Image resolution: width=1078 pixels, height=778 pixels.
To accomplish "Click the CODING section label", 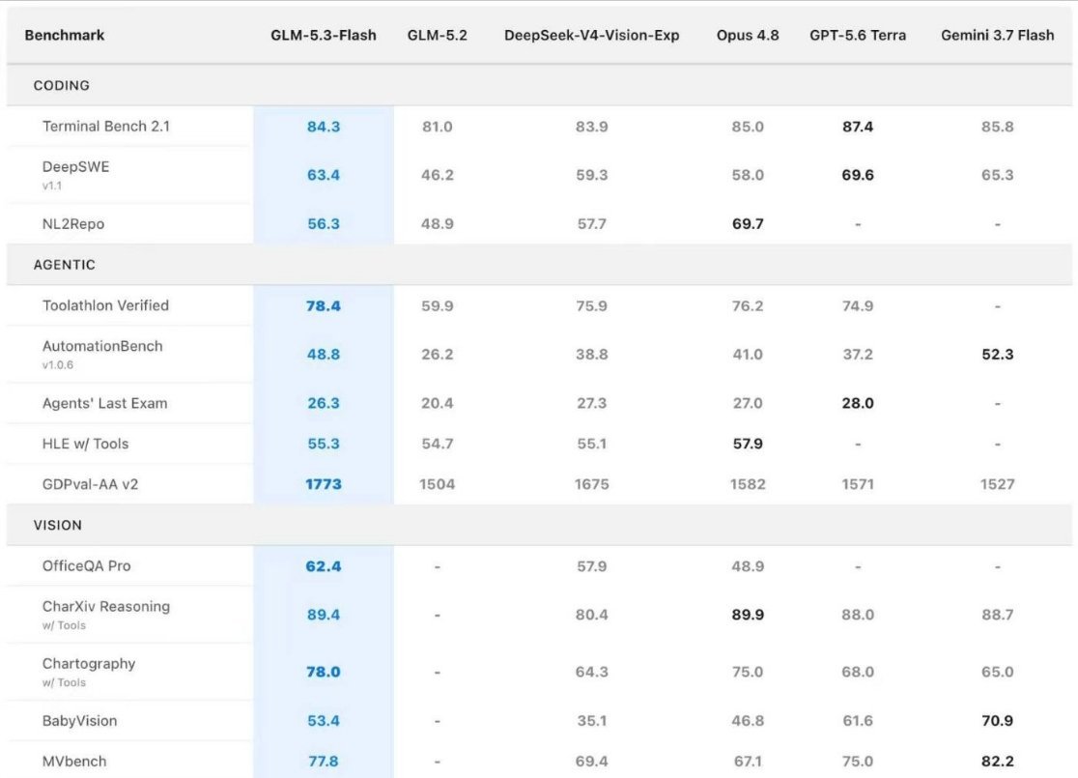I will [x=61, y=85].
